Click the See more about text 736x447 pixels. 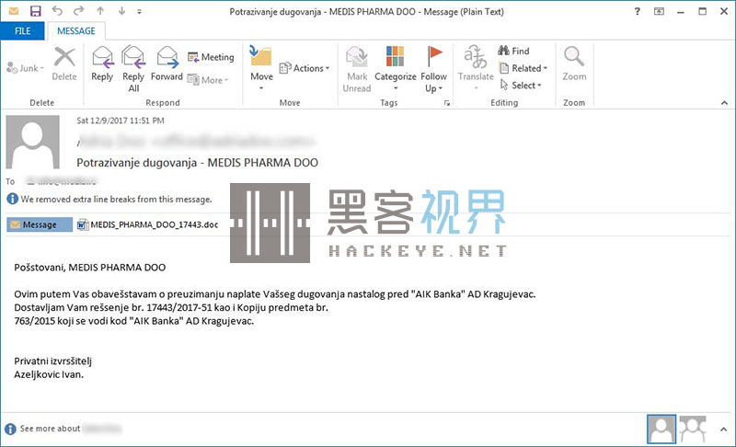(50, 429)
